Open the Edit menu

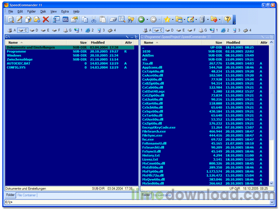tap(20, 12)
